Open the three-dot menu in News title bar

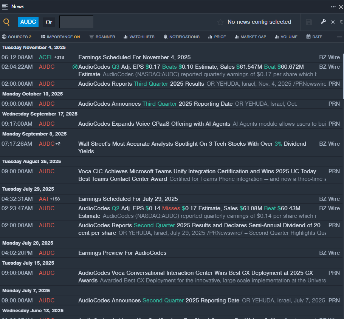point(333,6)
